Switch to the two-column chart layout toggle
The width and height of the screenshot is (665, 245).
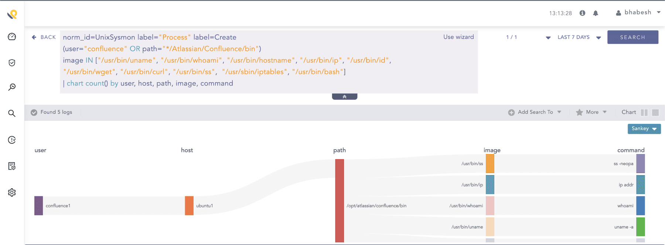pyautogui.click(x=644, y=112)
